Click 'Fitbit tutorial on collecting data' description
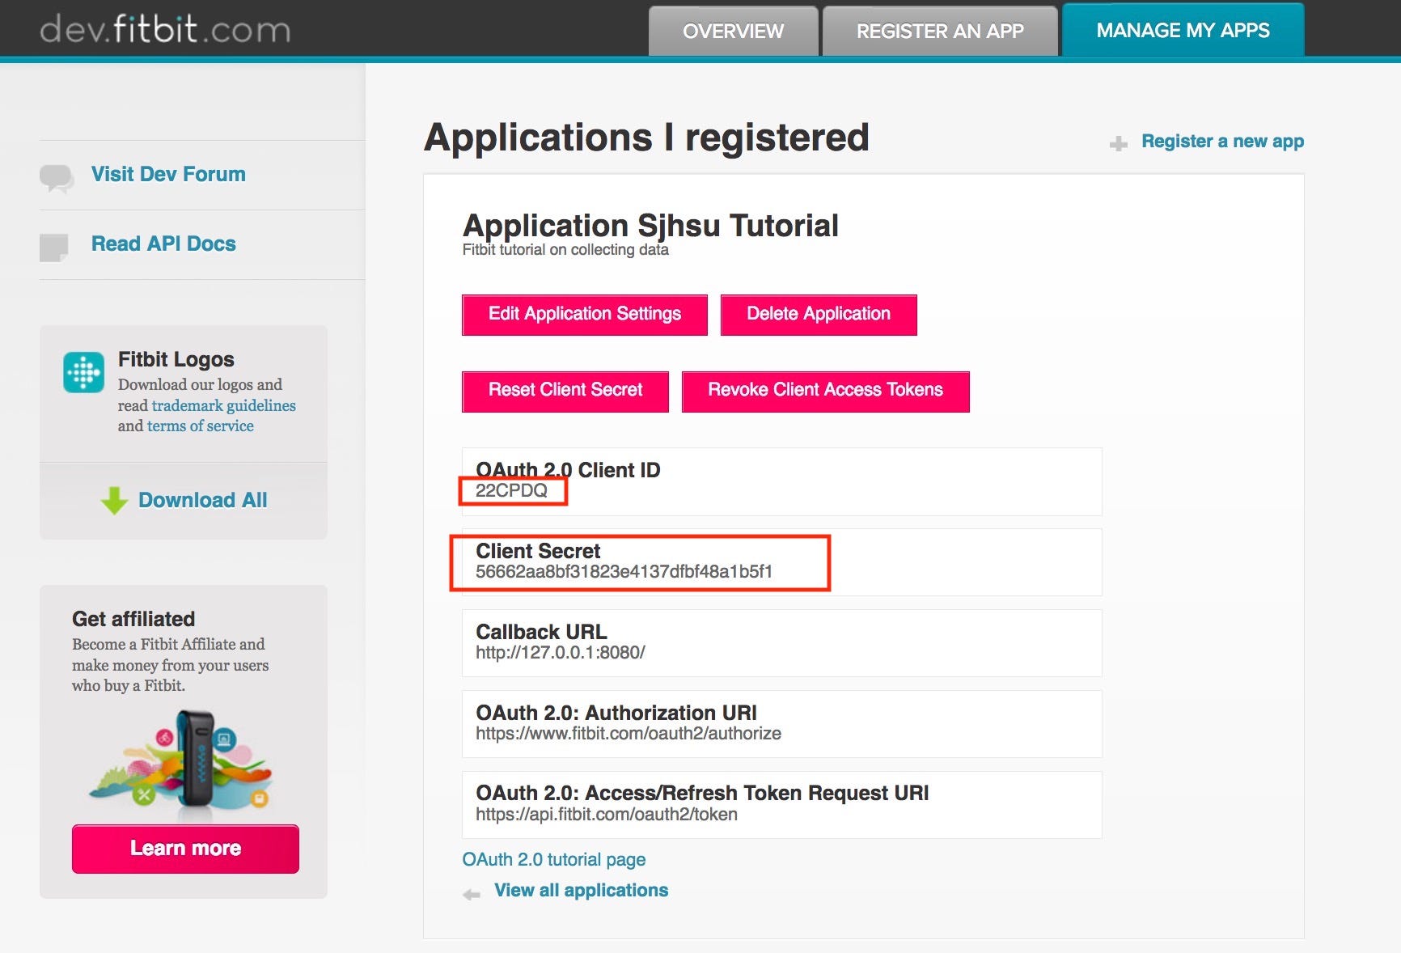 click(x=565, y=249)
